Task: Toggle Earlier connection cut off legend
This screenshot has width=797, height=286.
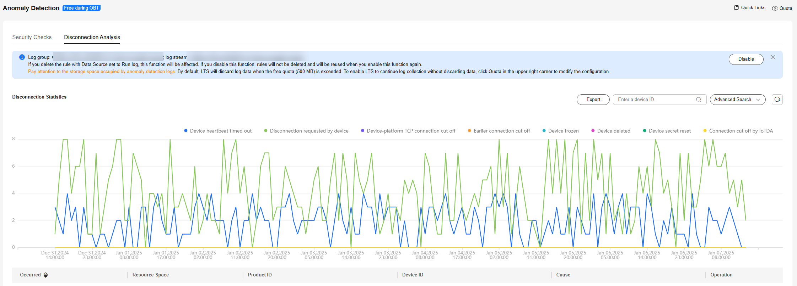Action: 499,131
